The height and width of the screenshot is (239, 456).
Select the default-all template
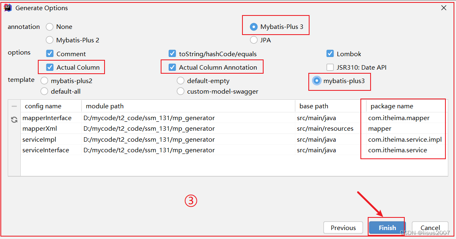pyautogui.click(x=44, y=92)
